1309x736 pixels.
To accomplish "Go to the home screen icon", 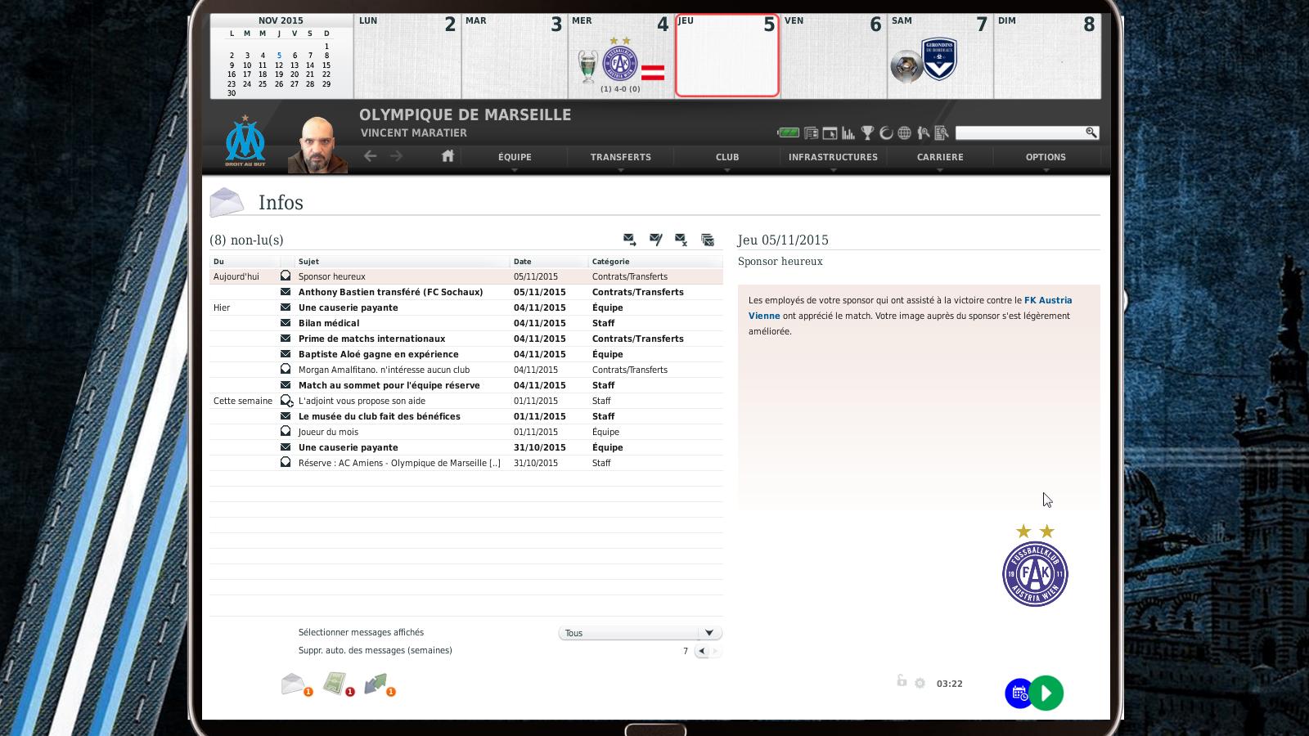I will [x=448, y=155].
